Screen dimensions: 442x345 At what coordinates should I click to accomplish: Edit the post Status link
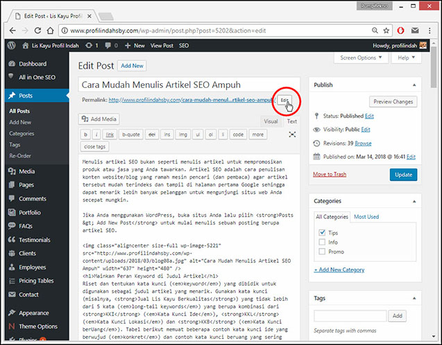click(369, 116)
